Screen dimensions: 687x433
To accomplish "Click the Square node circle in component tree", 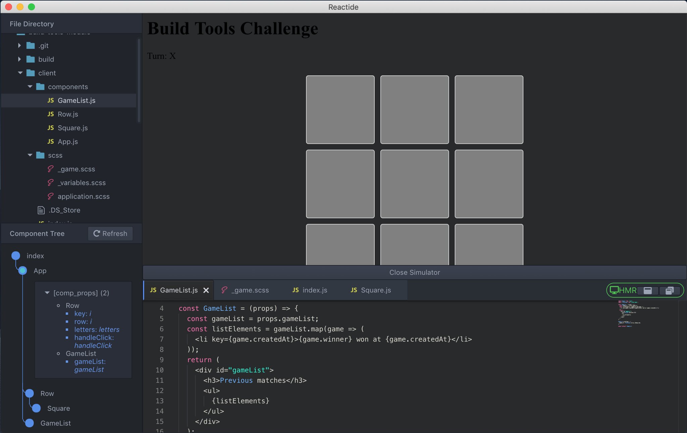I will tap(36, 408).
